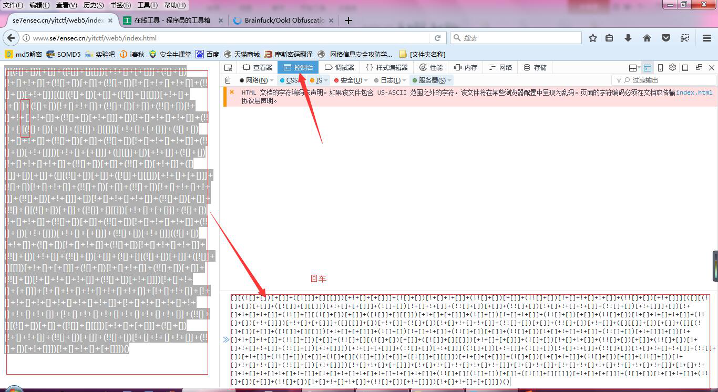The width and height of the screenshot is (718, 392).
Task: Open the SOMD5 bookmark
Action: (64, 54)
